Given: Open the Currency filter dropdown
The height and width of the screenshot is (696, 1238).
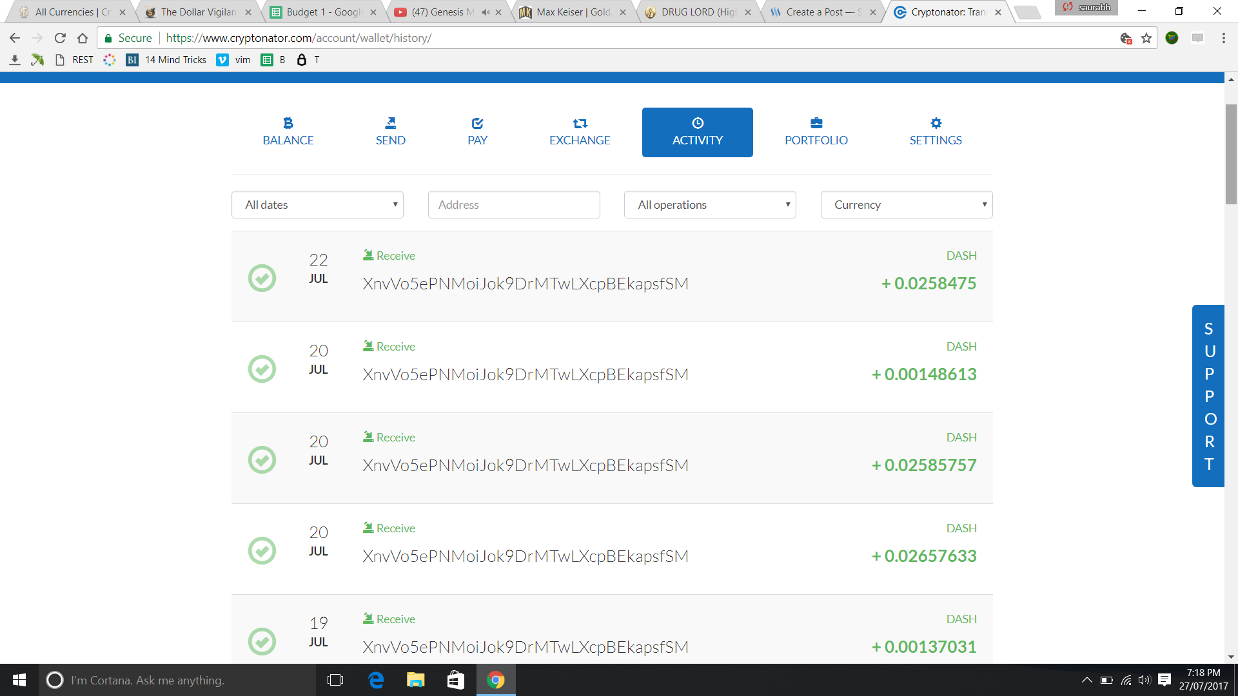Looking at the screenshot, I should [906, 204].
